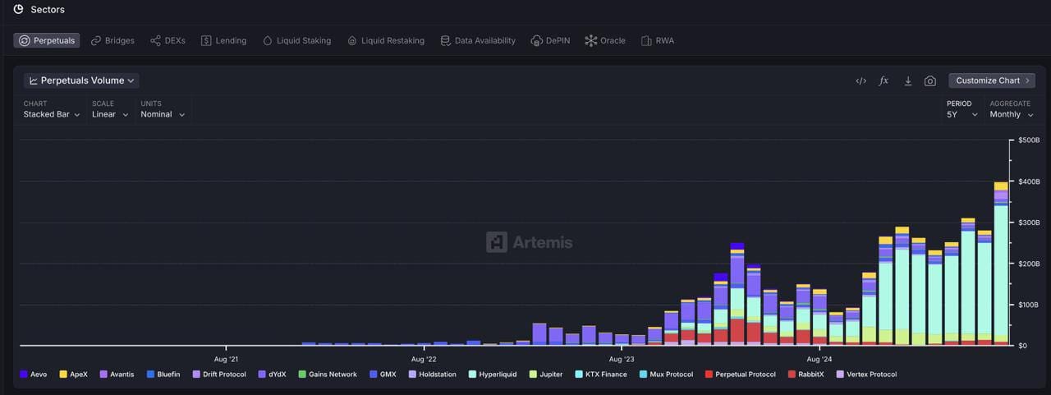Take chart snapshot with camera icon

coord(930,80)
